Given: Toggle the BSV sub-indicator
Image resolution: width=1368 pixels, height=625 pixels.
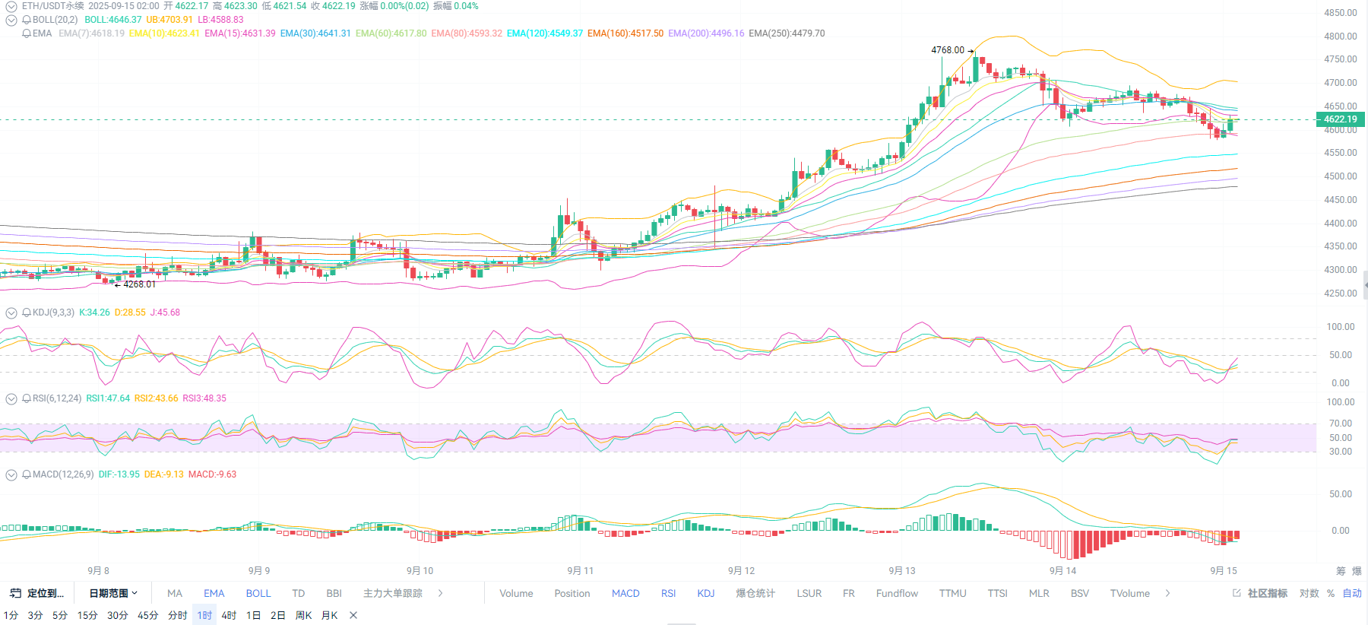Looking at the screenshot, I should [1080, 593].
